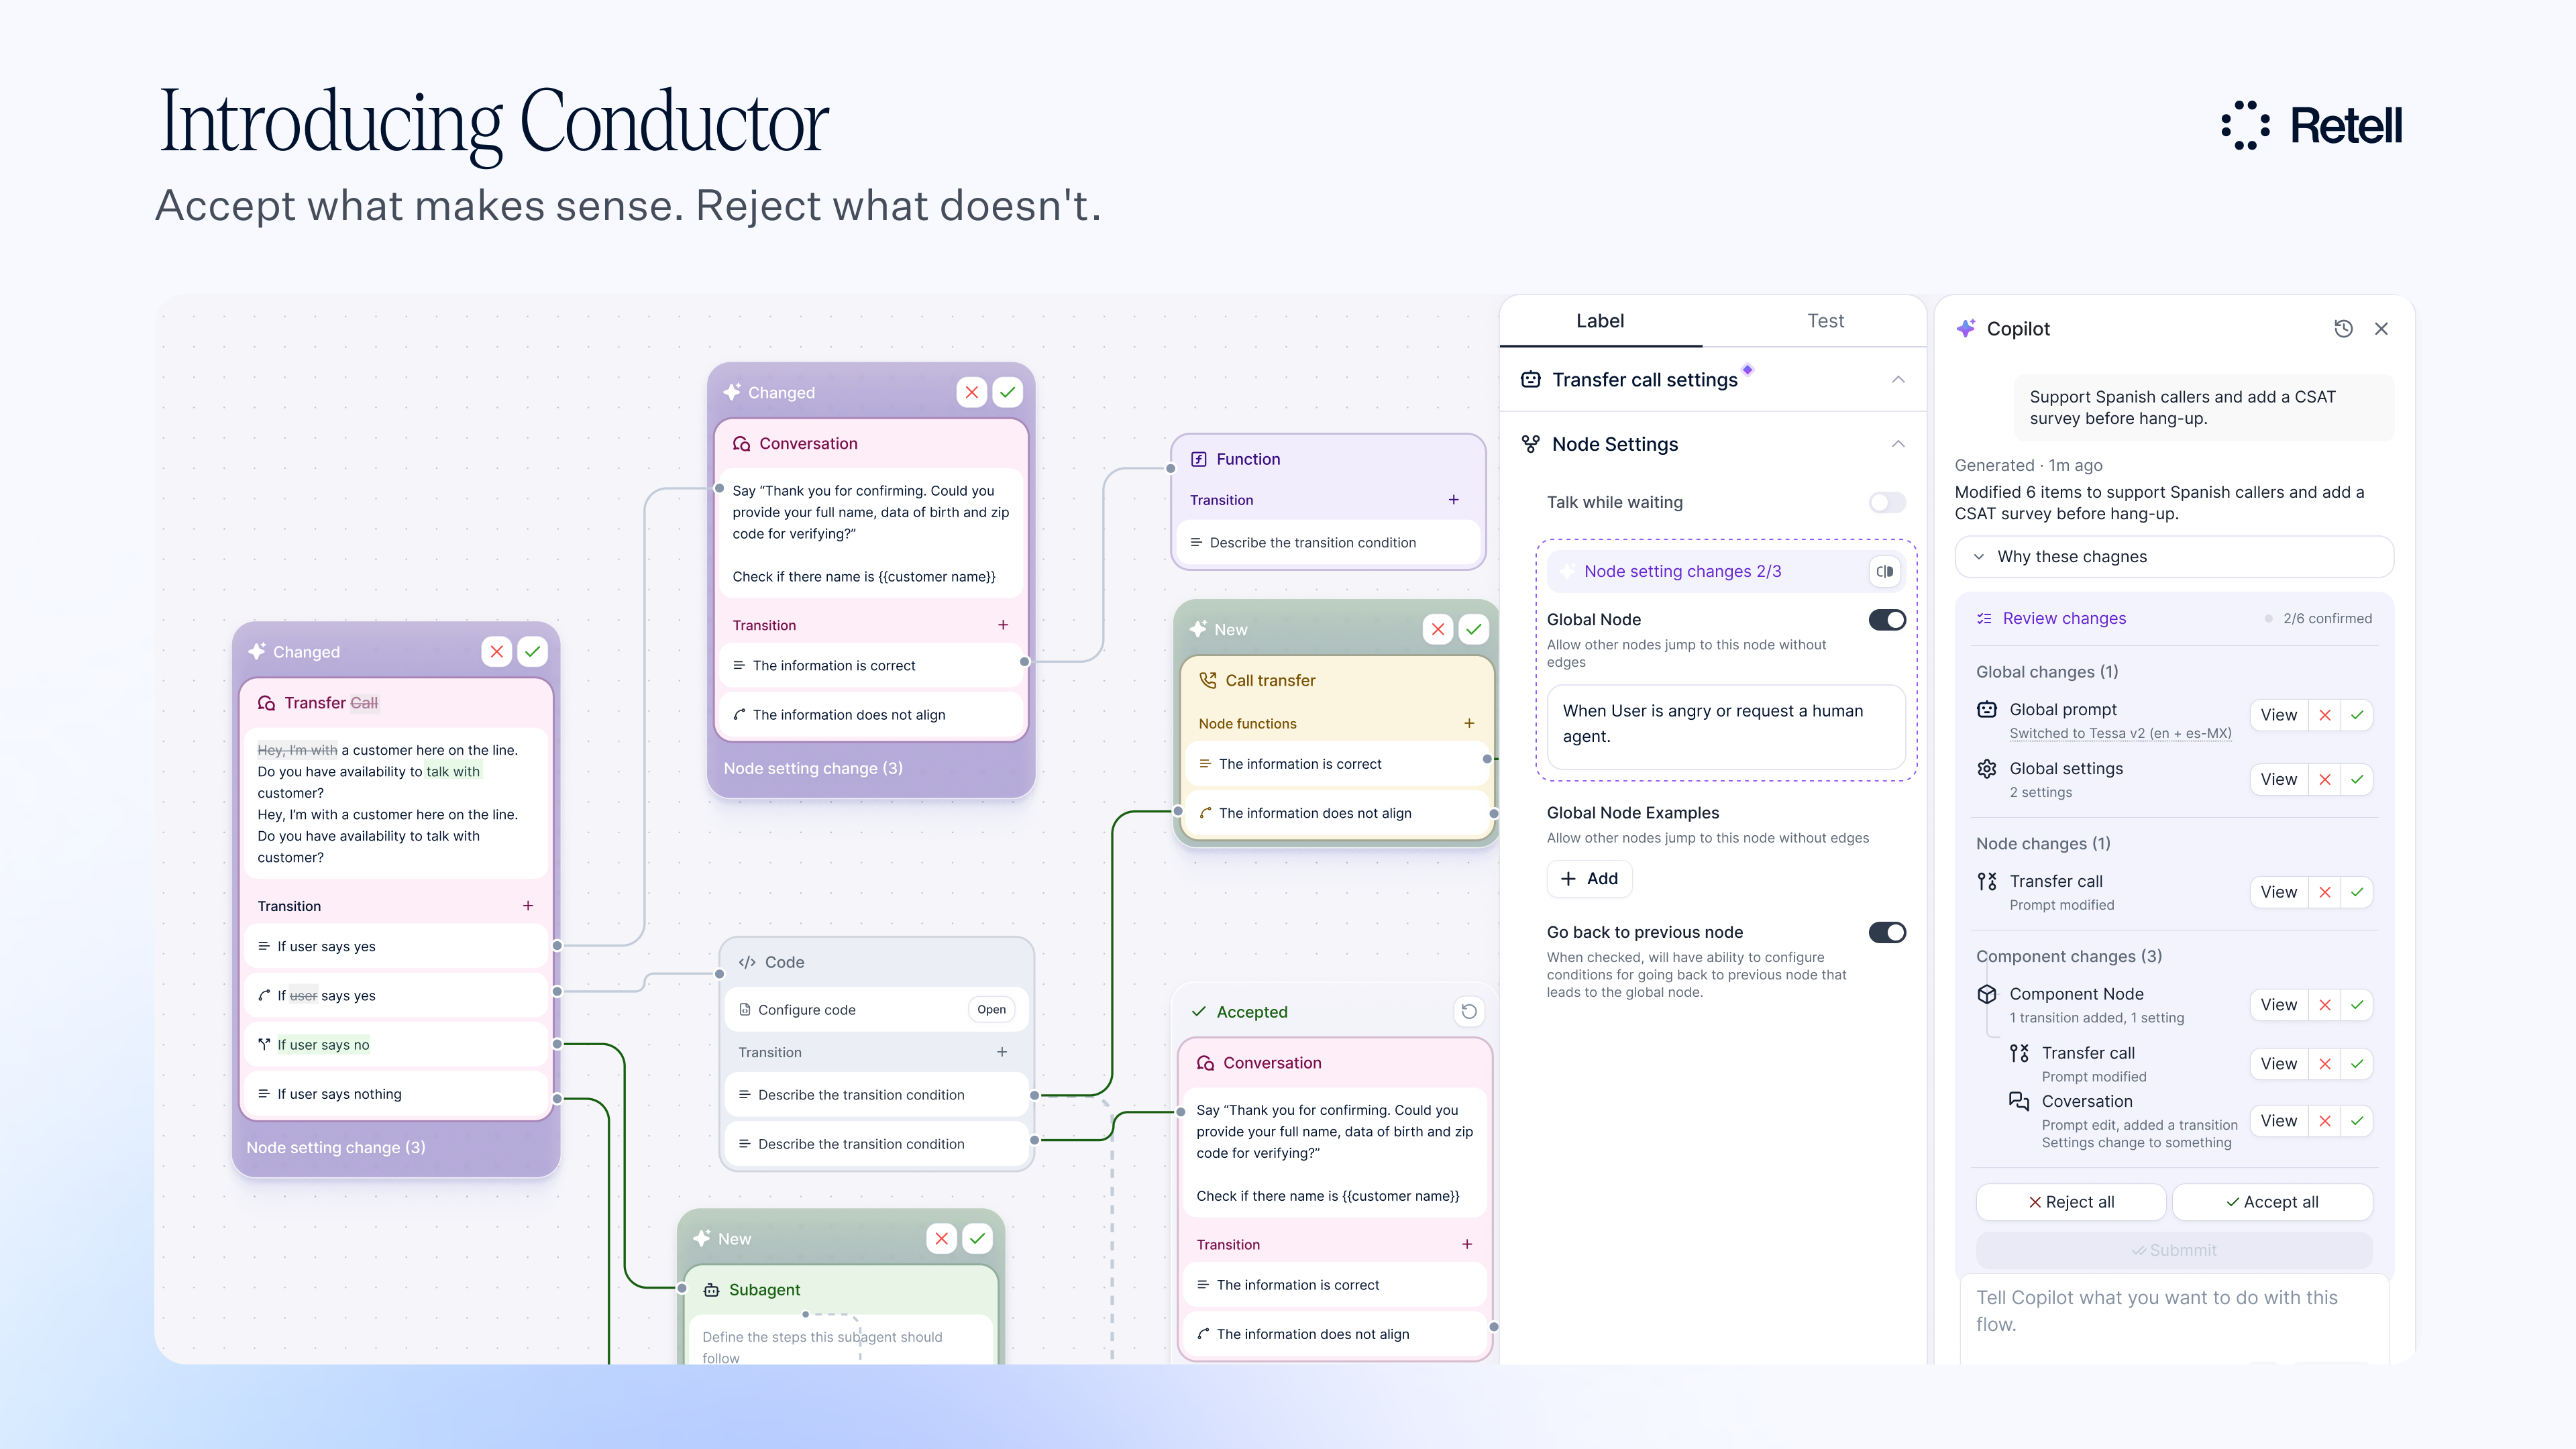The image size is (2576, 1449).
Task: Switch to the Test tab
Action: pos(1825,321)
